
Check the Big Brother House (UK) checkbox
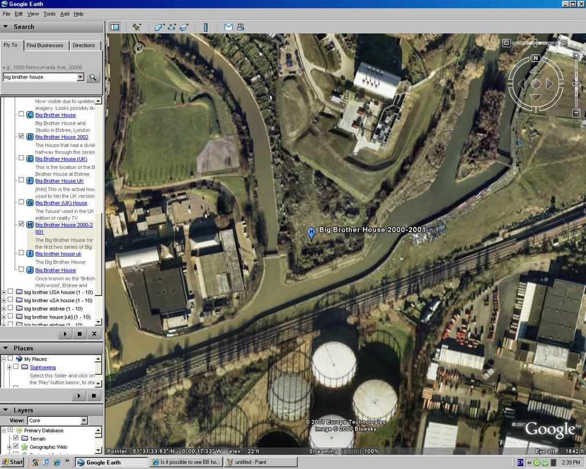coord(21,158)
